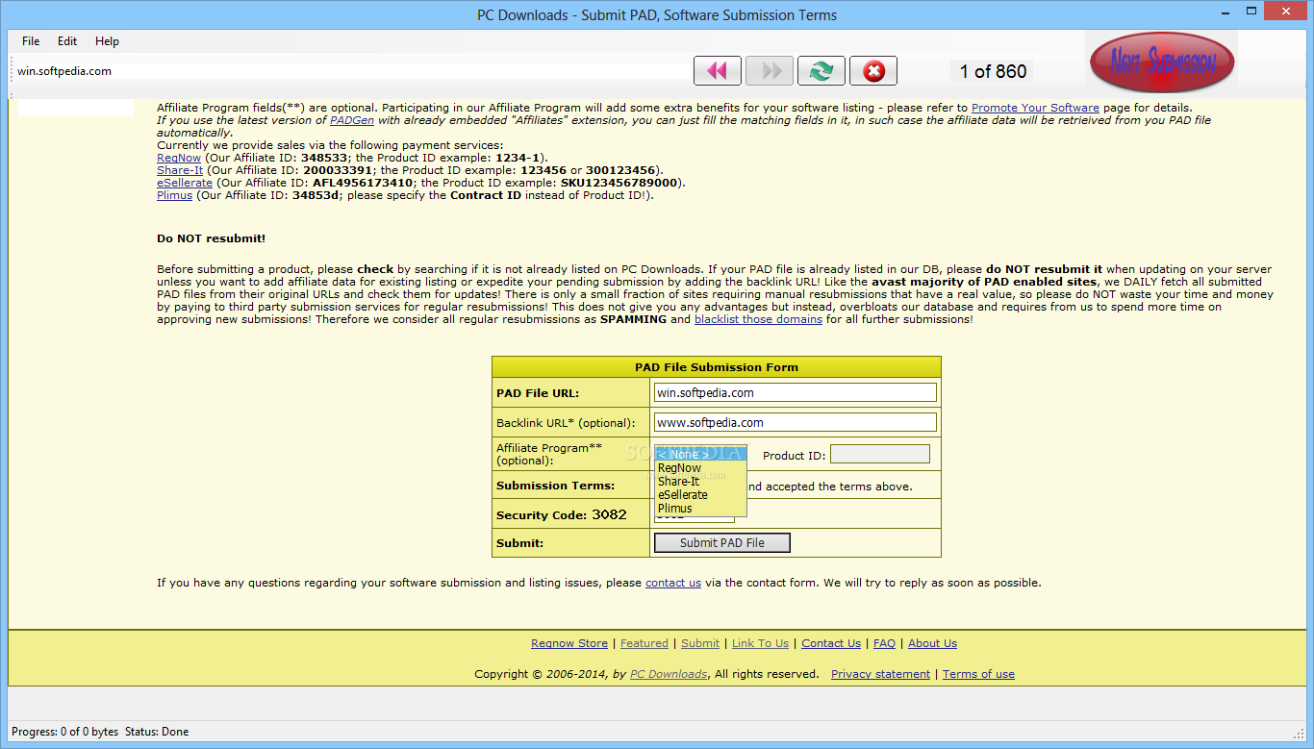
Task: Click the '1 of 860' counter
Action: point(993,71)
